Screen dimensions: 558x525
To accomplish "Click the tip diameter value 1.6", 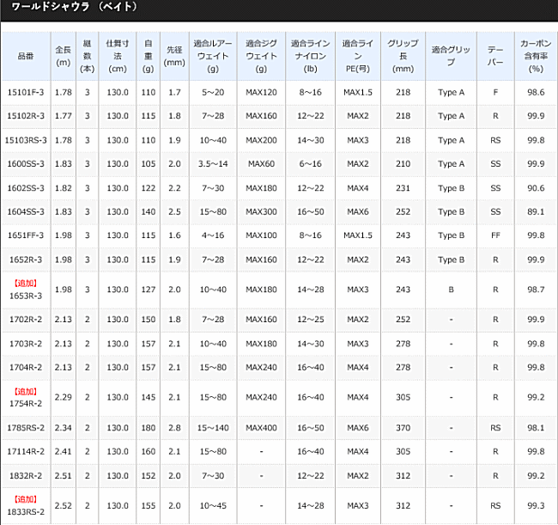I will [174, 235].
